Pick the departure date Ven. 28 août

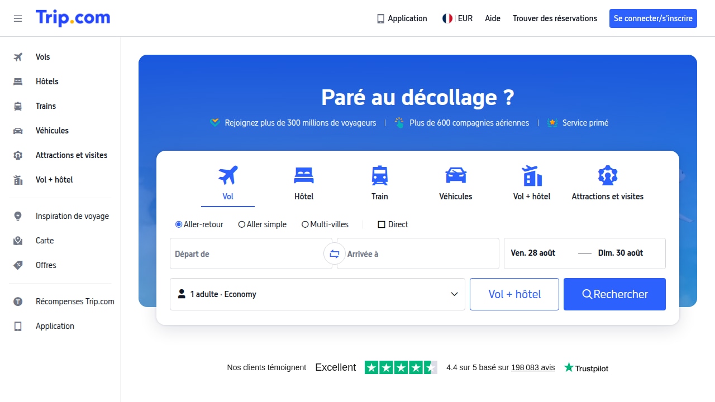(533, 253)
